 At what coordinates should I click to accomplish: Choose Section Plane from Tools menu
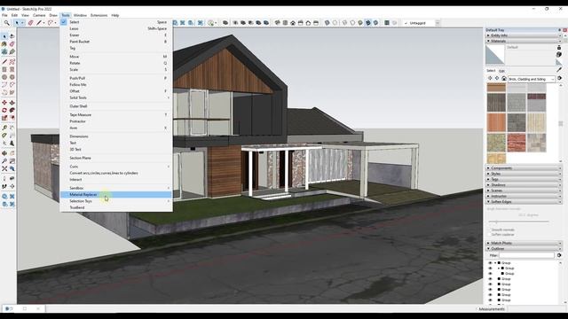tap(116, 158)
